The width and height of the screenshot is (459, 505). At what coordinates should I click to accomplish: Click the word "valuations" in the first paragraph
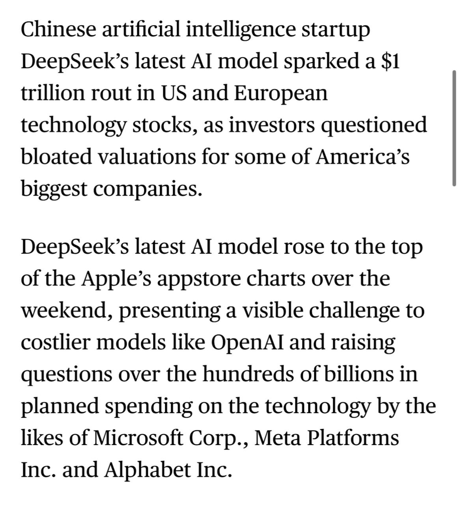pyautogui.click(x=147, y=157)
